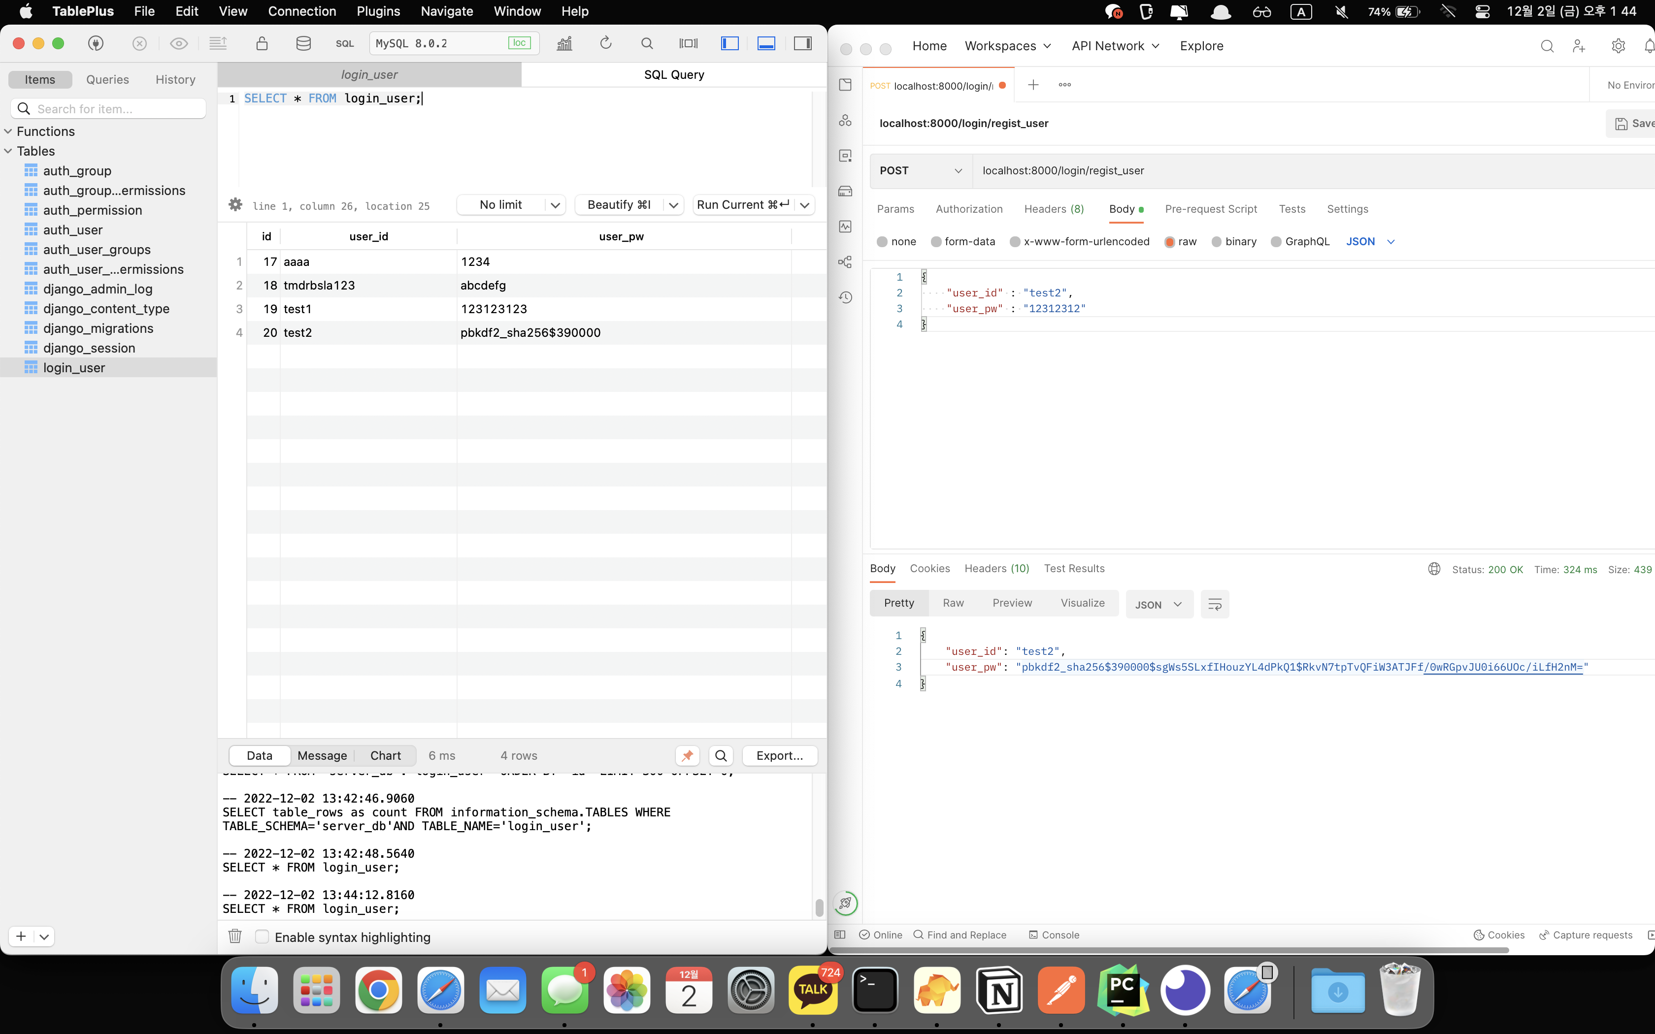
Task: Enable syntax highlighting checkbox
Action: (x=262, y=936)
